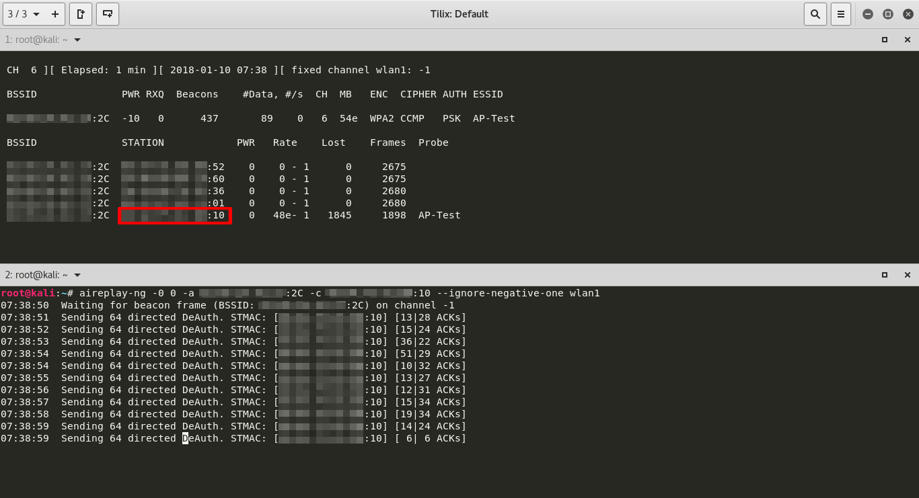Viewport: 919px width, 498px height.
Task: Click the cursor block on the last DeAuth line
Action: pyautogui.click(x=186, y=438)
